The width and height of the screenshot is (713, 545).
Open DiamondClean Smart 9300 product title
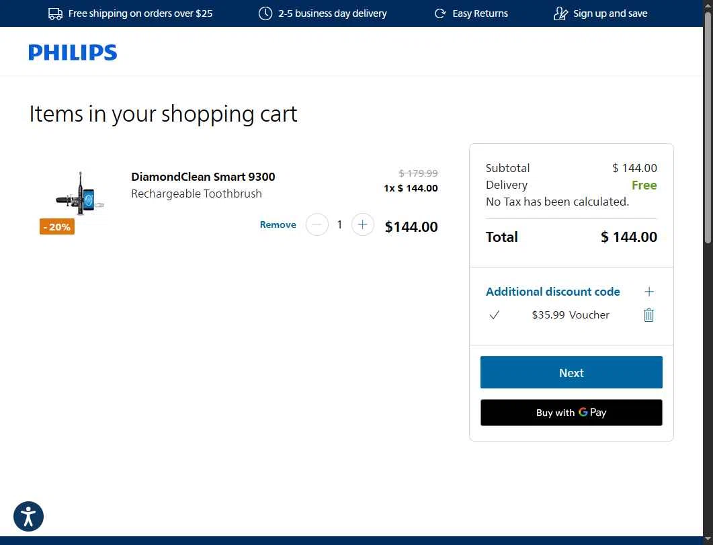203,176
